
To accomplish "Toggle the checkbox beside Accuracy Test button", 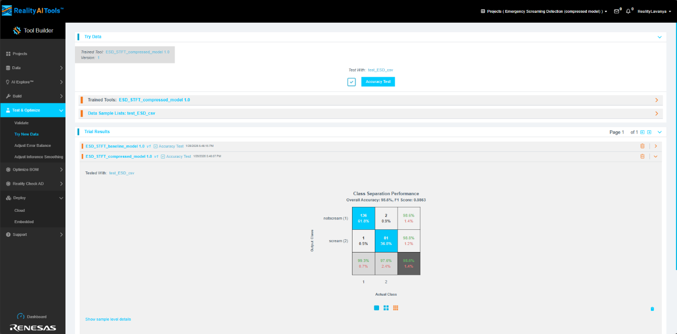I will (x=352, y=82).
